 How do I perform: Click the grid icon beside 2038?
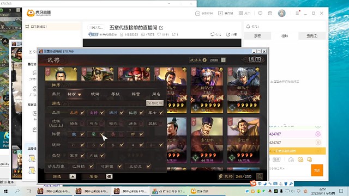(223, 60)
